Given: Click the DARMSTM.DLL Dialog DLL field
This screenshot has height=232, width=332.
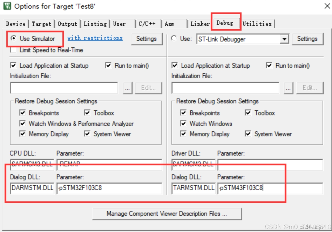Looking at the screenshot, I should click(32, 188).
